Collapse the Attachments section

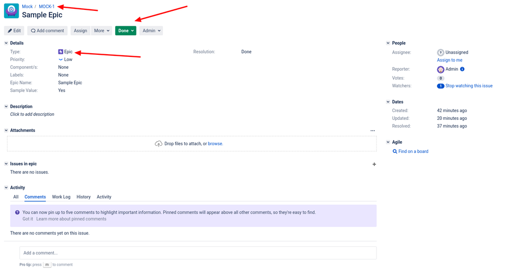pos(6,130)
